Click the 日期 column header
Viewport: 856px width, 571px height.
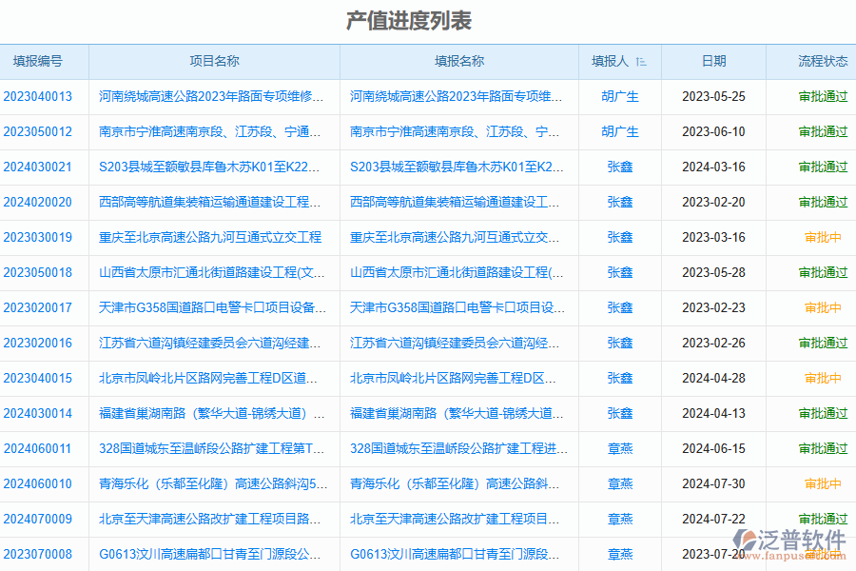714,61
